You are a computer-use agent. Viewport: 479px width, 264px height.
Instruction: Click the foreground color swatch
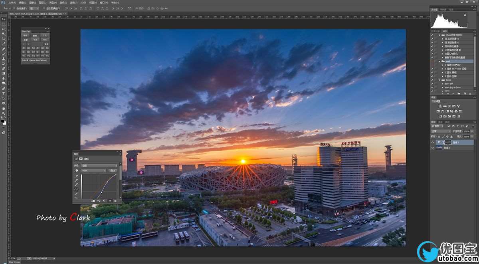click(2, 121)
